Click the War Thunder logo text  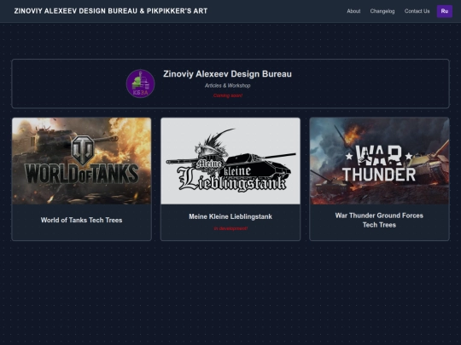point(379,163)
